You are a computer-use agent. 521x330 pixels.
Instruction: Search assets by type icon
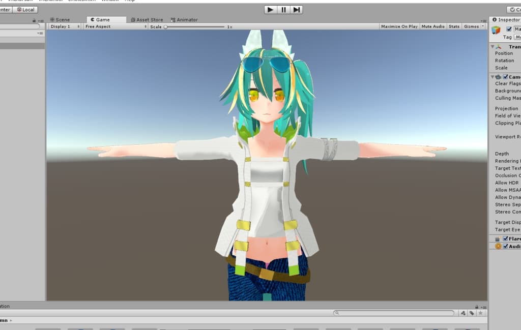click(463, 313)
